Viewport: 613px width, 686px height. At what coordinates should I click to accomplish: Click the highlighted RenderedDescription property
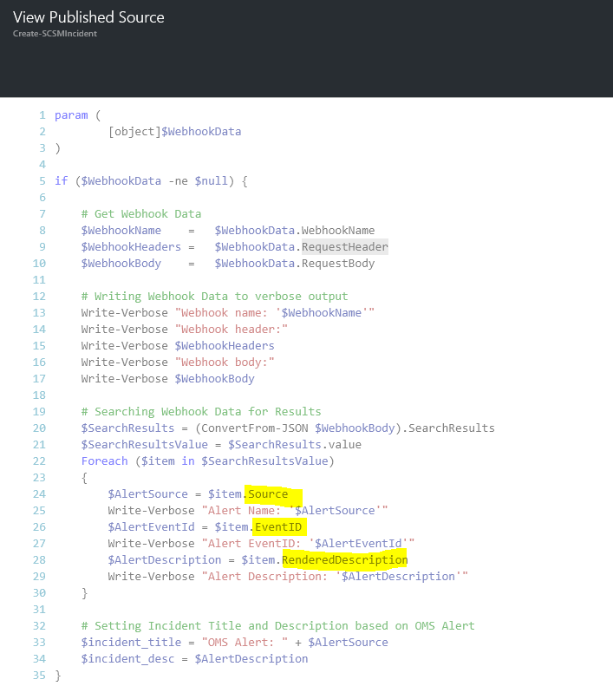344,560
